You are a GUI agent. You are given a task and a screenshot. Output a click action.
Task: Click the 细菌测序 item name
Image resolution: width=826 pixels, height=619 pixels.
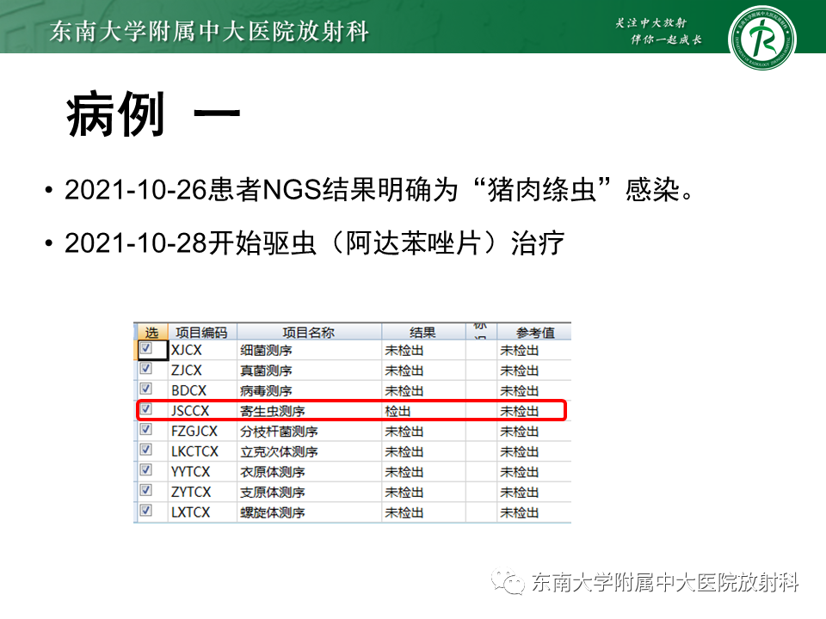[266, 351]
